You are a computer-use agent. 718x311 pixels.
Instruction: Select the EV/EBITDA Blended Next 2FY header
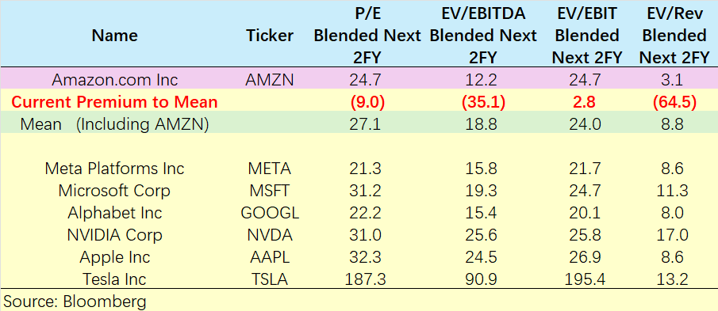coord(483,36)
